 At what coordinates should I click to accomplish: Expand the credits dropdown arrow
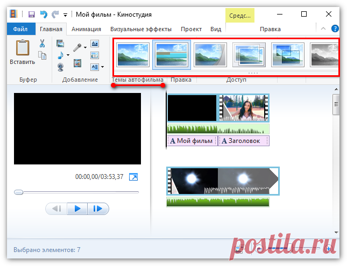[102, 67]
